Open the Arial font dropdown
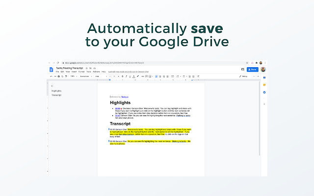This screenshot has height=196, width=314. tap(101, 76)
